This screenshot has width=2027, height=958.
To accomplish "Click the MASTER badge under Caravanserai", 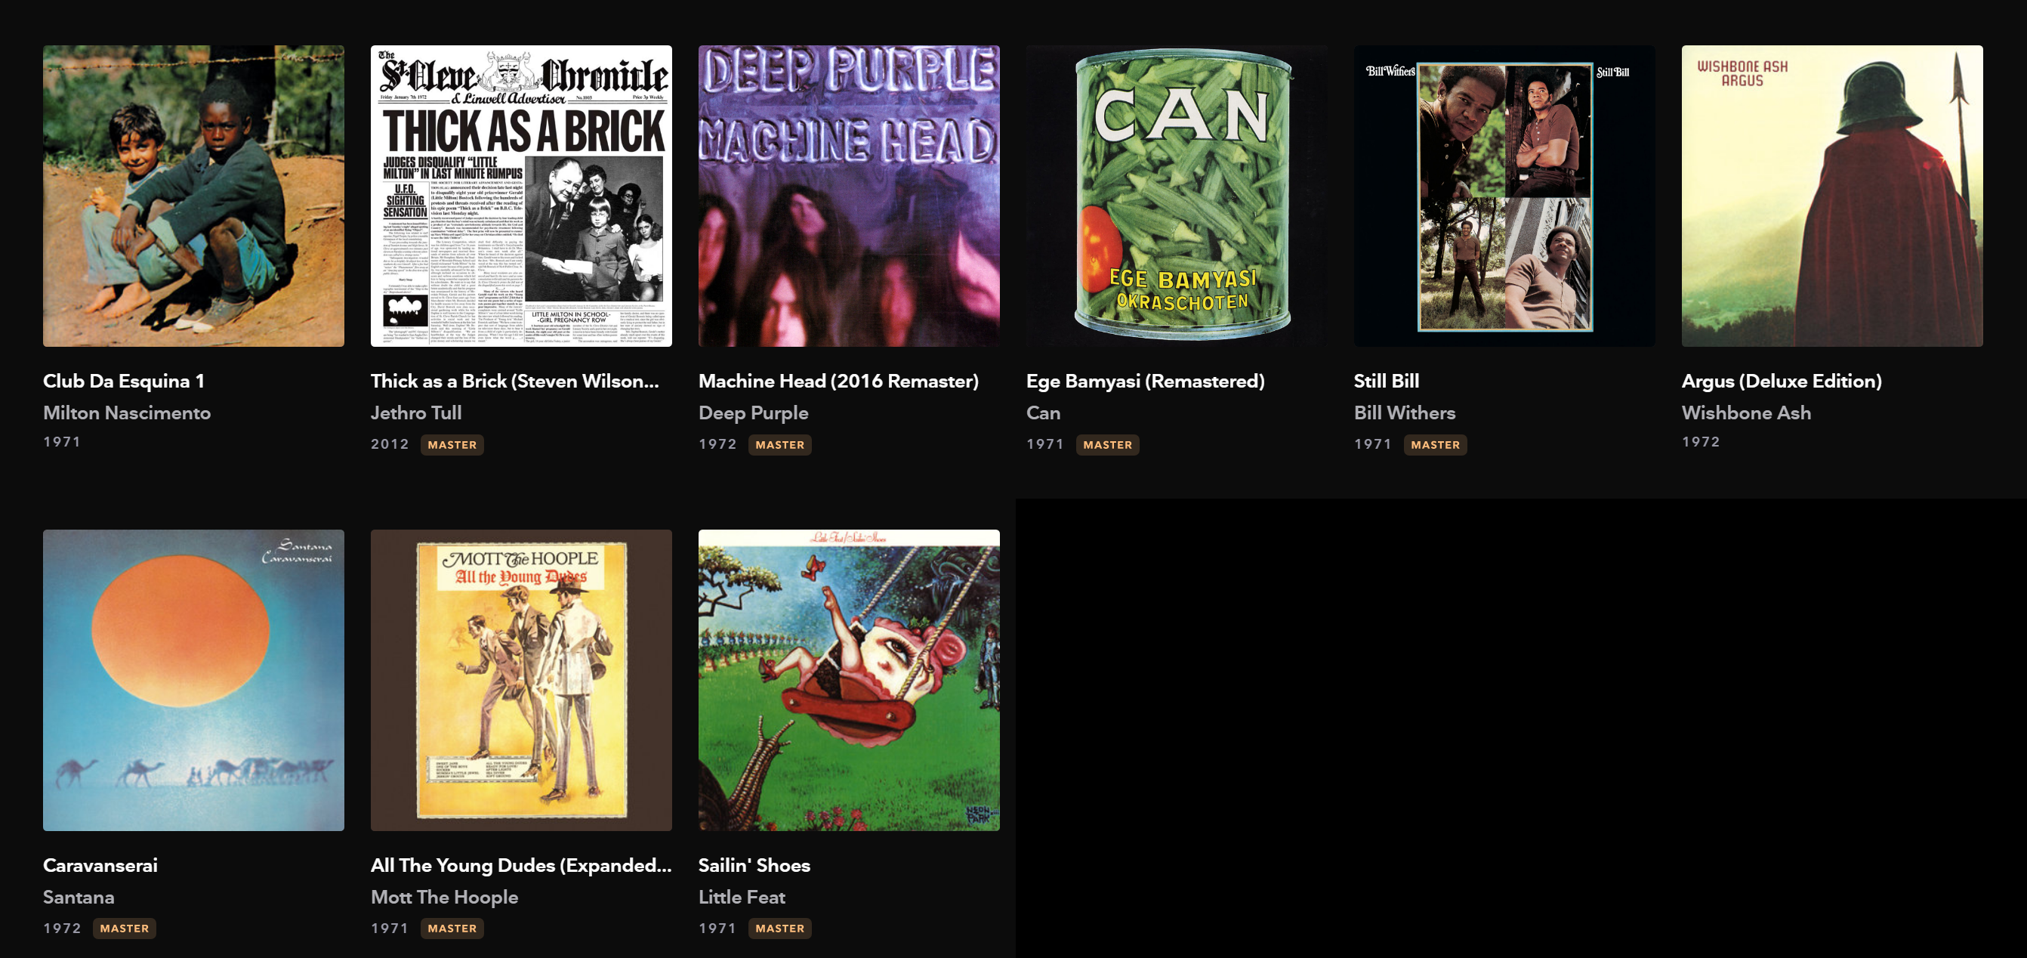I will 125,929.
